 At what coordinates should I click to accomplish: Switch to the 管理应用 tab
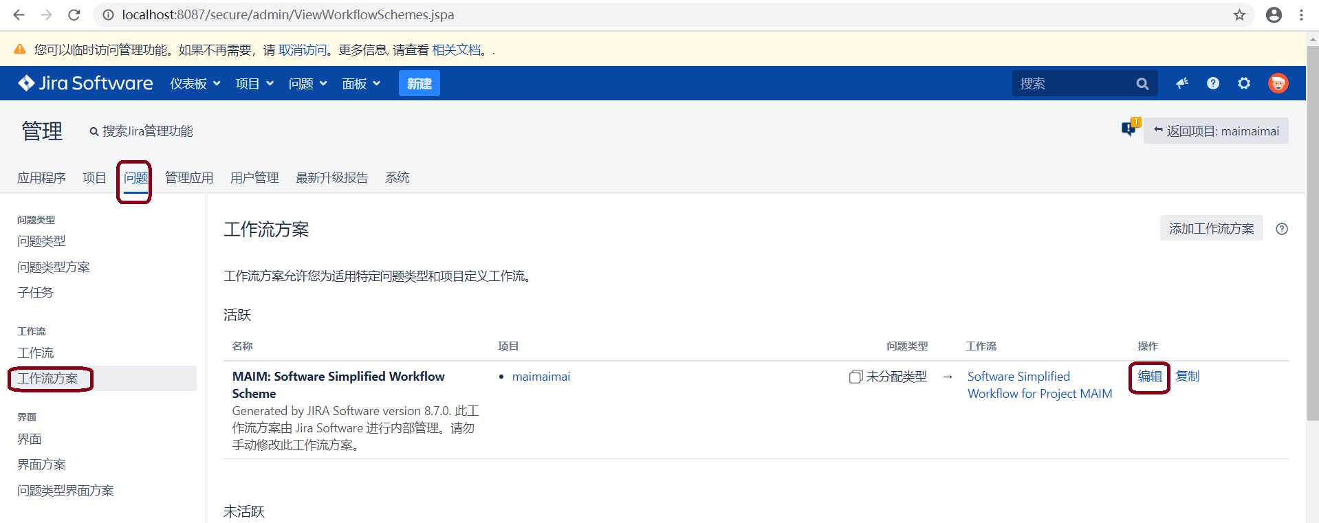tap(189, 177)
